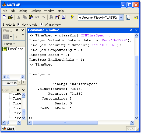Open the current directory dropdown arrow
This screenshot has width=141, height=133.
(x=121, y=18)
